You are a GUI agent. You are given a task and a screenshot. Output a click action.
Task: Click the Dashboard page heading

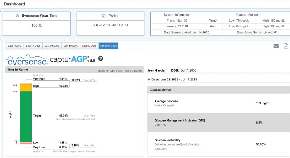coord(14,4)
